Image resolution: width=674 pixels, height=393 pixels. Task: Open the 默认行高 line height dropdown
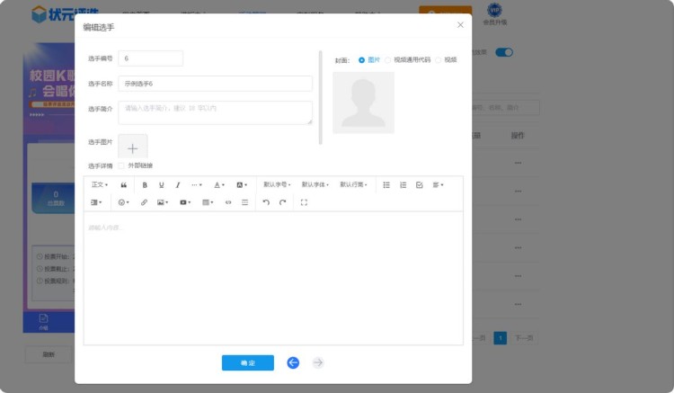tap(353, 184)
